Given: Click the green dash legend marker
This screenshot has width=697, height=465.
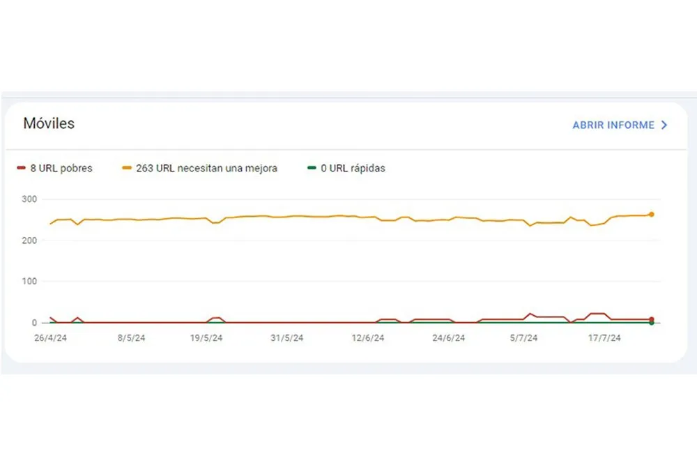Looking at the screenshot, I should click(312, 168).
